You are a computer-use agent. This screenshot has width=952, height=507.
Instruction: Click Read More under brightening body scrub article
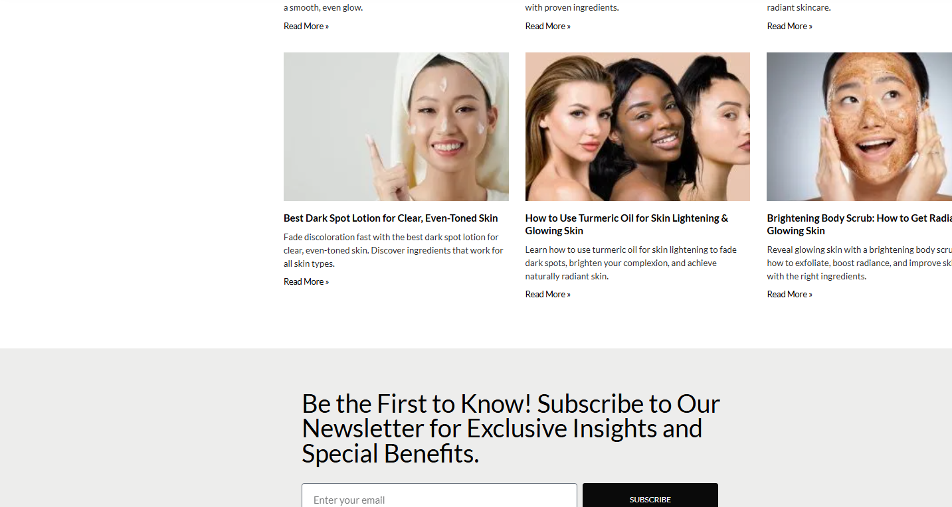click(x=790, y=294)
